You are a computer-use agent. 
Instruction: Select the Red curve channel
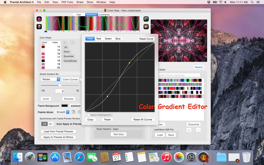point(99,39)
